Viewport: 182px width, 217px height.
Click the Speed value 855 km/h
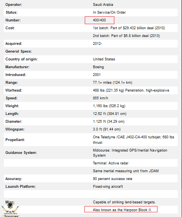tap(100, 98)
